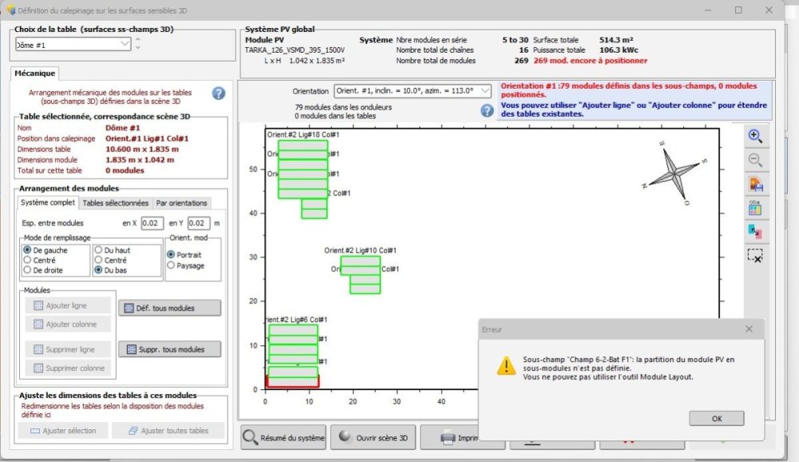
Task: Open the 'Dôme #1' table dropdown
Action: pos(125,45)
